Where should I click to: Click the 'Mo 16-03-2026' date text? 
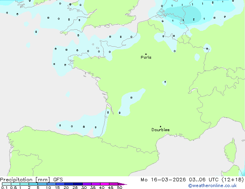tap(163, 180)
